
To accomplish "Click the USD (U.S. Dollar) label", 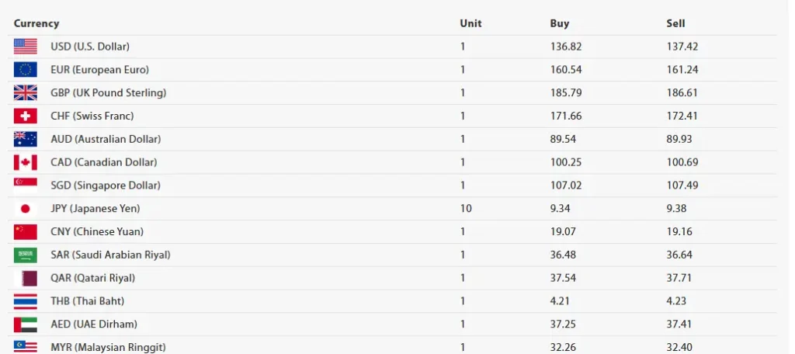I will [90, 47].
